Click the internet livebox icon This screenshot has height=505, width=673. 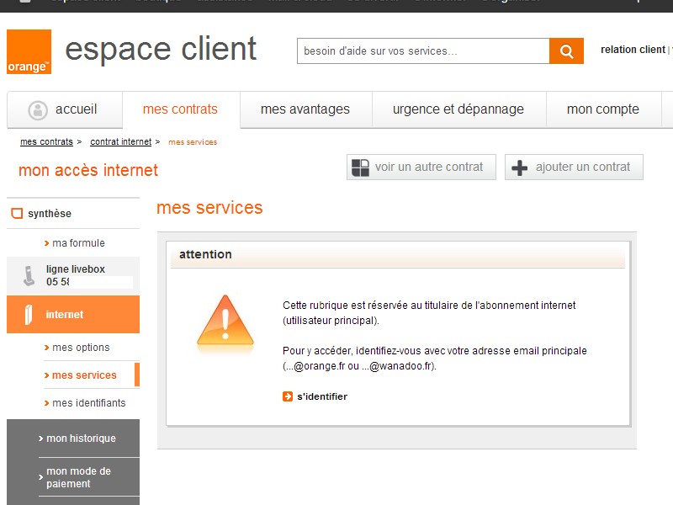(x=29, y=314)
